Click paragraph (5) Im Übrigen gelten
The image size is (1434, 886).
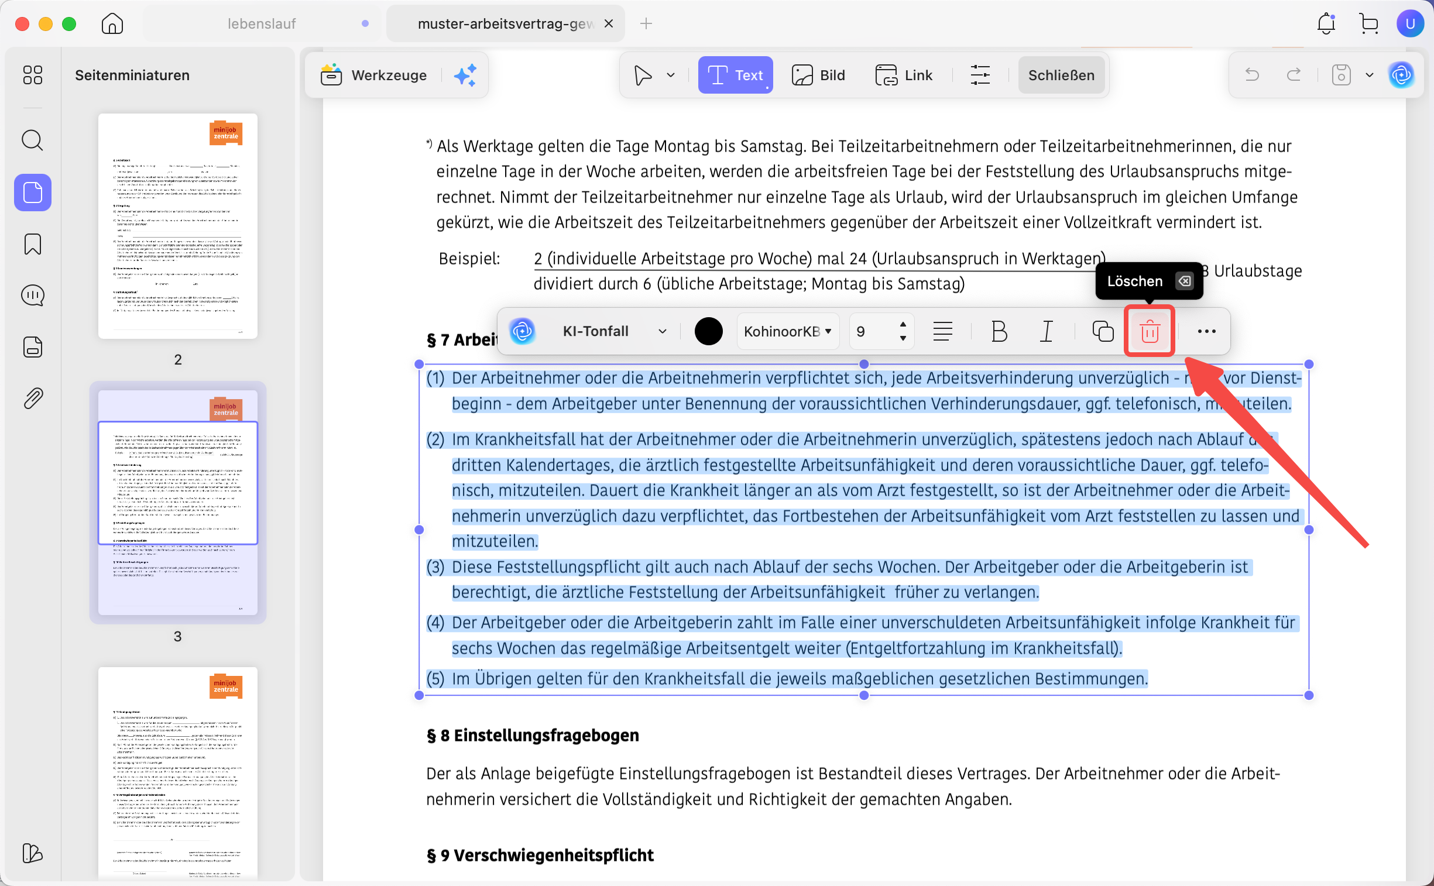tap(787, 679)
